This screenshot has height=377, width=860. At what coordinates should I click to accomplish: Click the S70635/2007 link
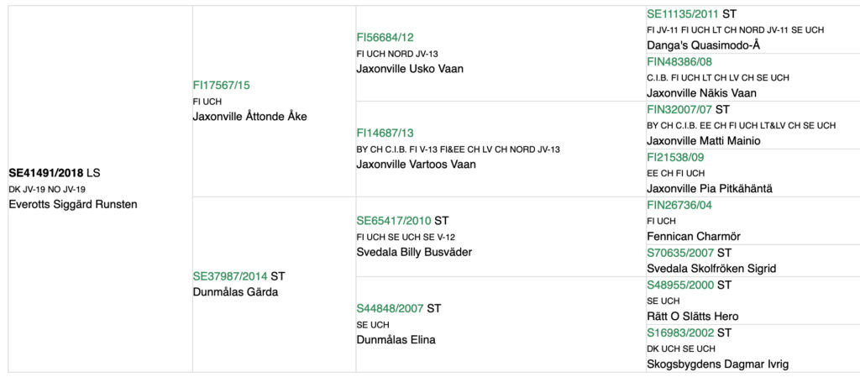(x=679, y=253)
